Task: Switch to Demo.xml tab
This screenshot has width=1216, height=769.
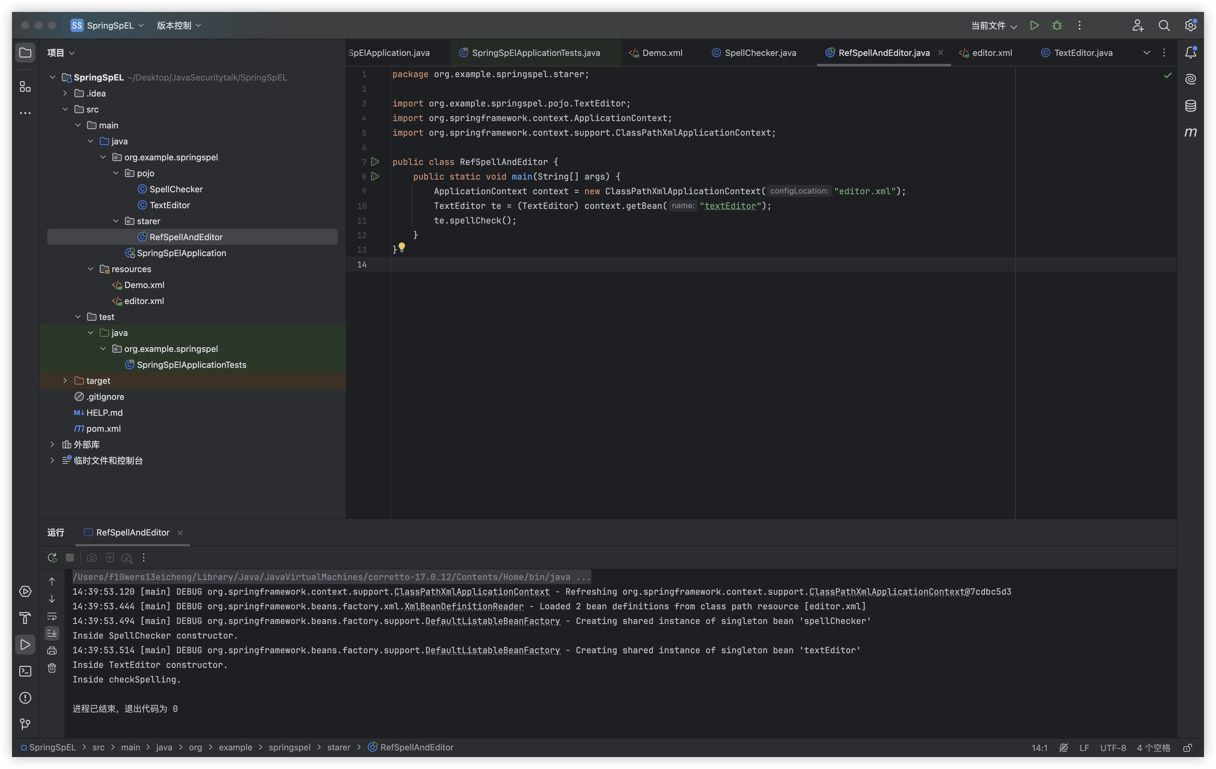Action: [x=656, y=53]
